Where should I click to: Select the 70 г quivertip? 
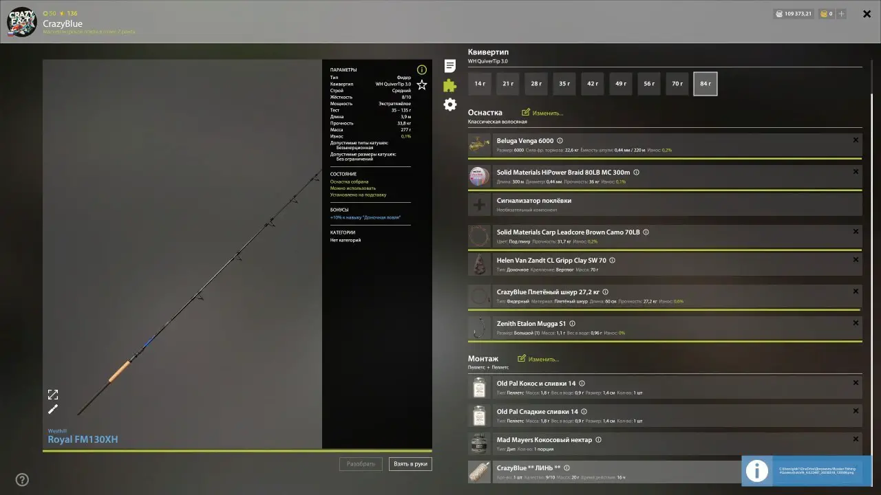(677, 84)
